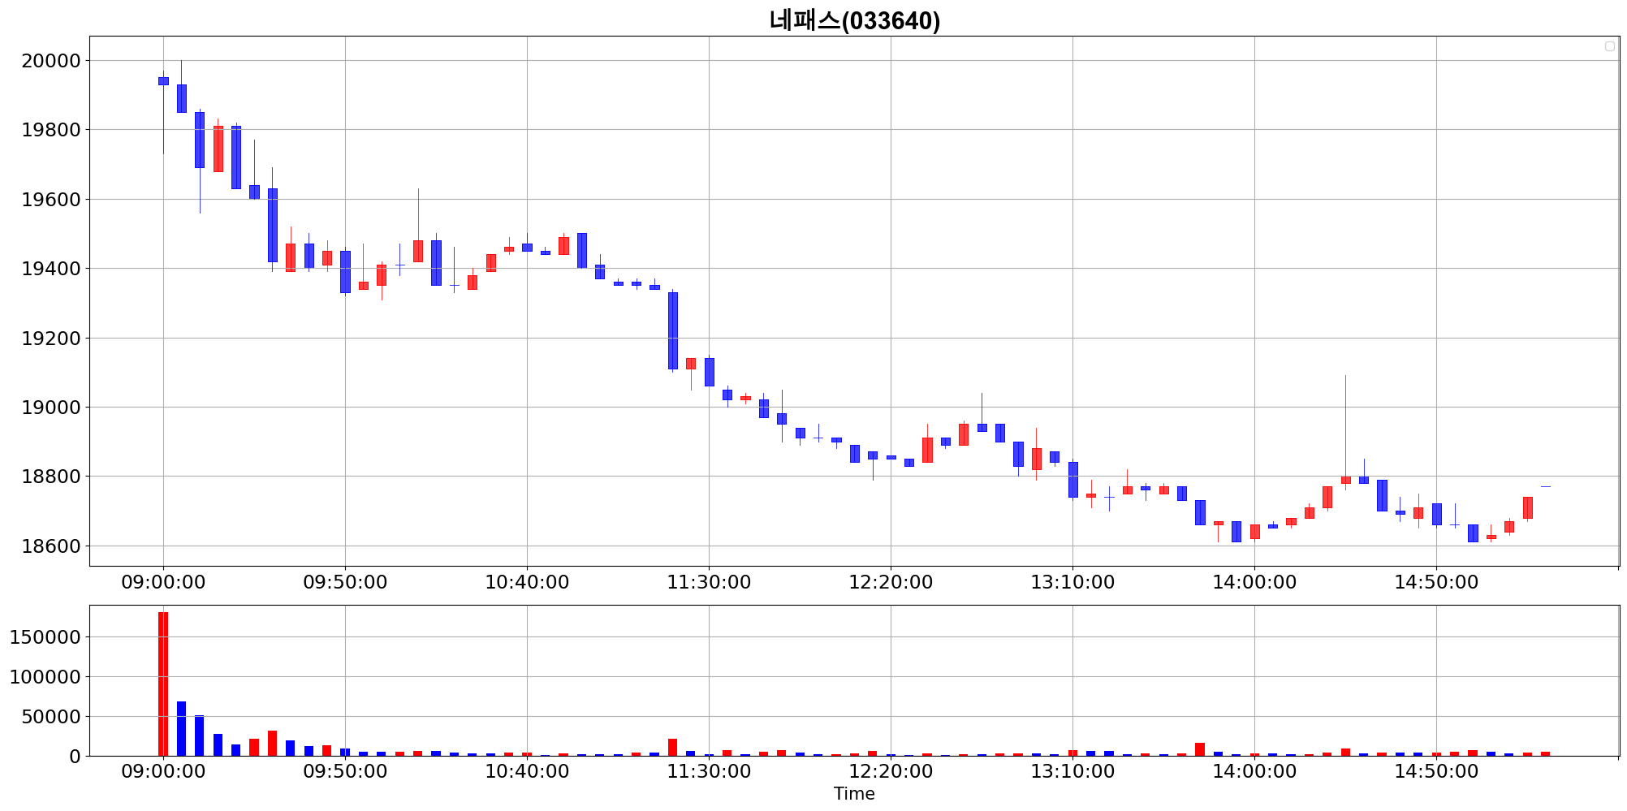Click the 100000 volume axis label
1627x811 pixels.
tap(45, 677)
